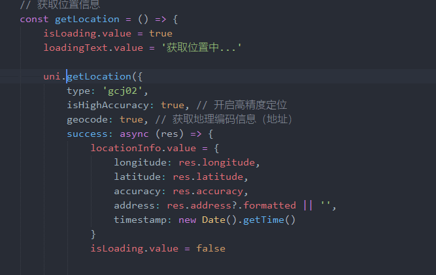Place cursor on loadingText.value
436x275 pixels.
(x=81, y=48)
